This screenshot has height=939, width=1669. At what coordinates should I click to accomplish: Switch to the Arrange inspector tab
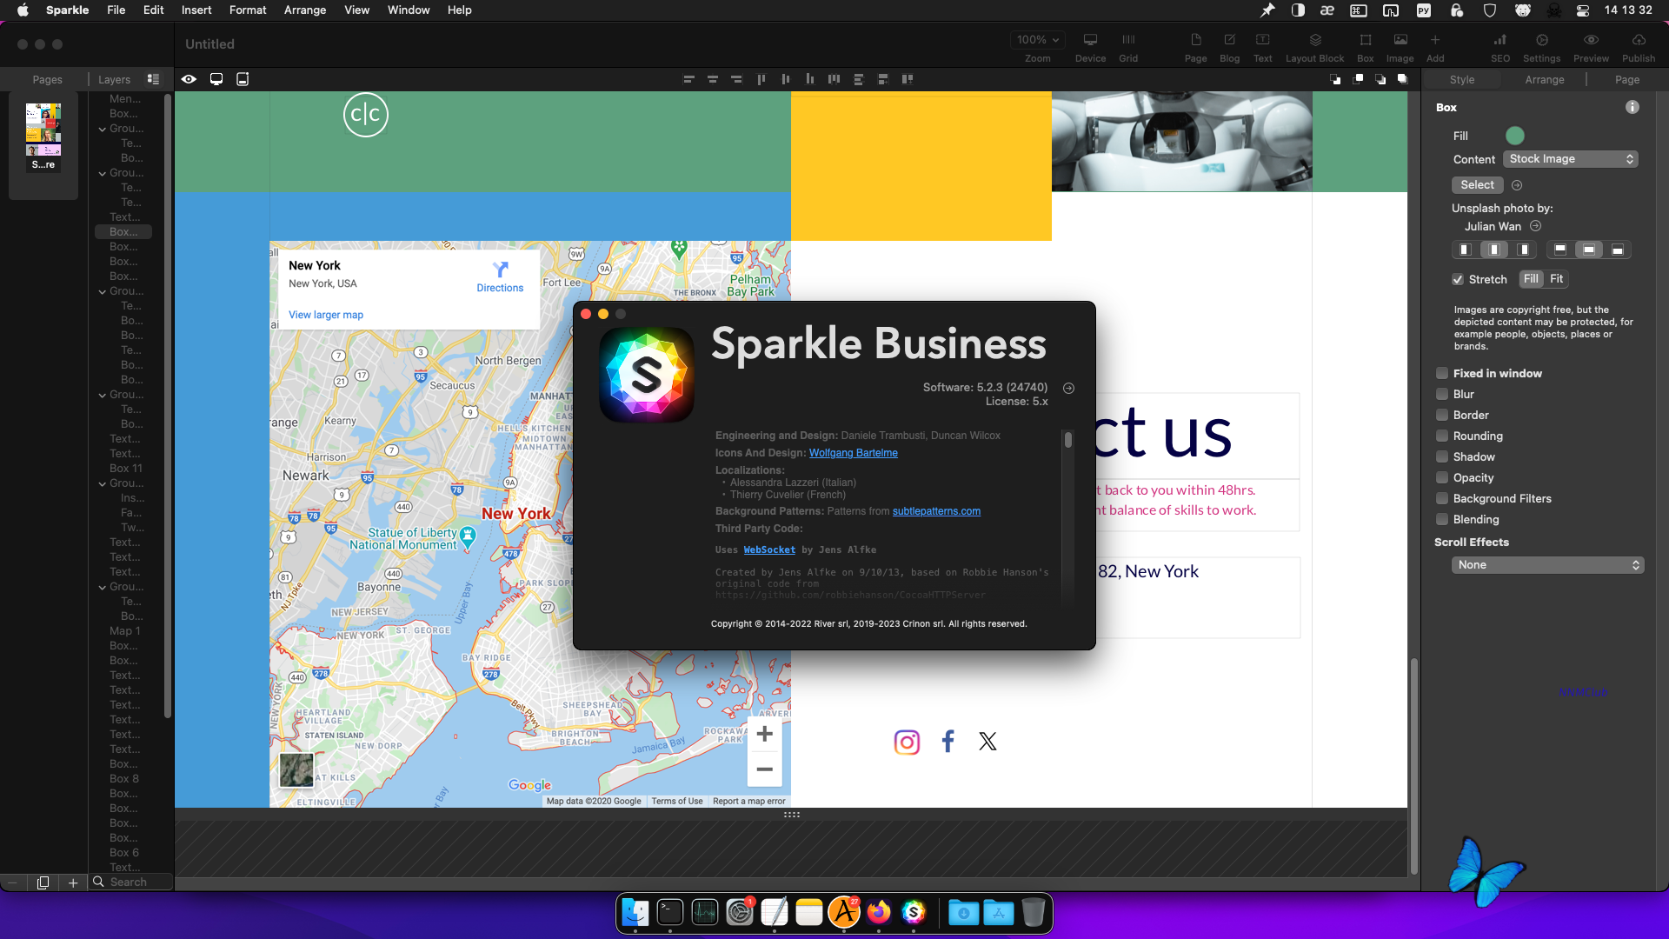pos(1545,79)
